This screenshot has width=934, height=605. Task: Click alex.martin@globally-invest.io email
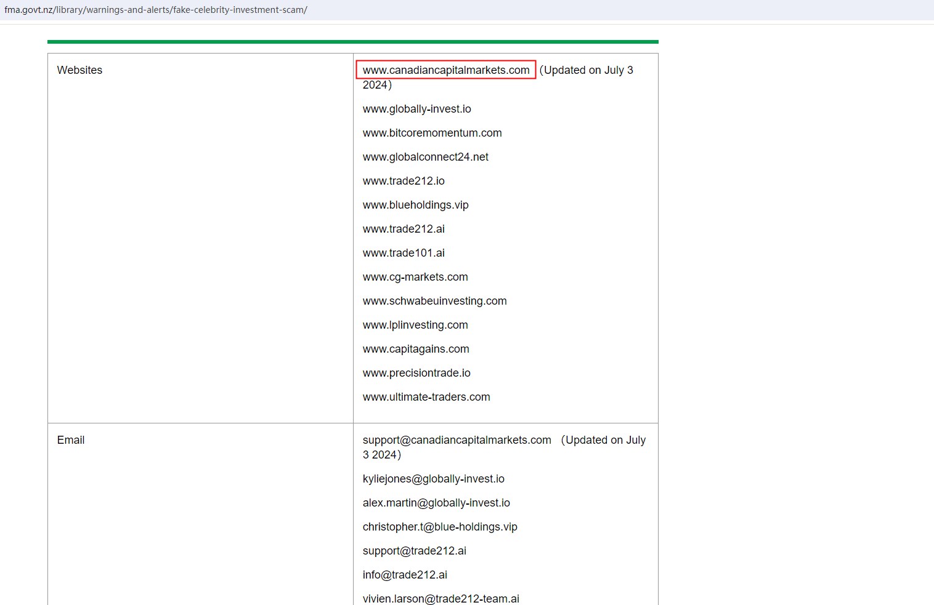[436, 503]
